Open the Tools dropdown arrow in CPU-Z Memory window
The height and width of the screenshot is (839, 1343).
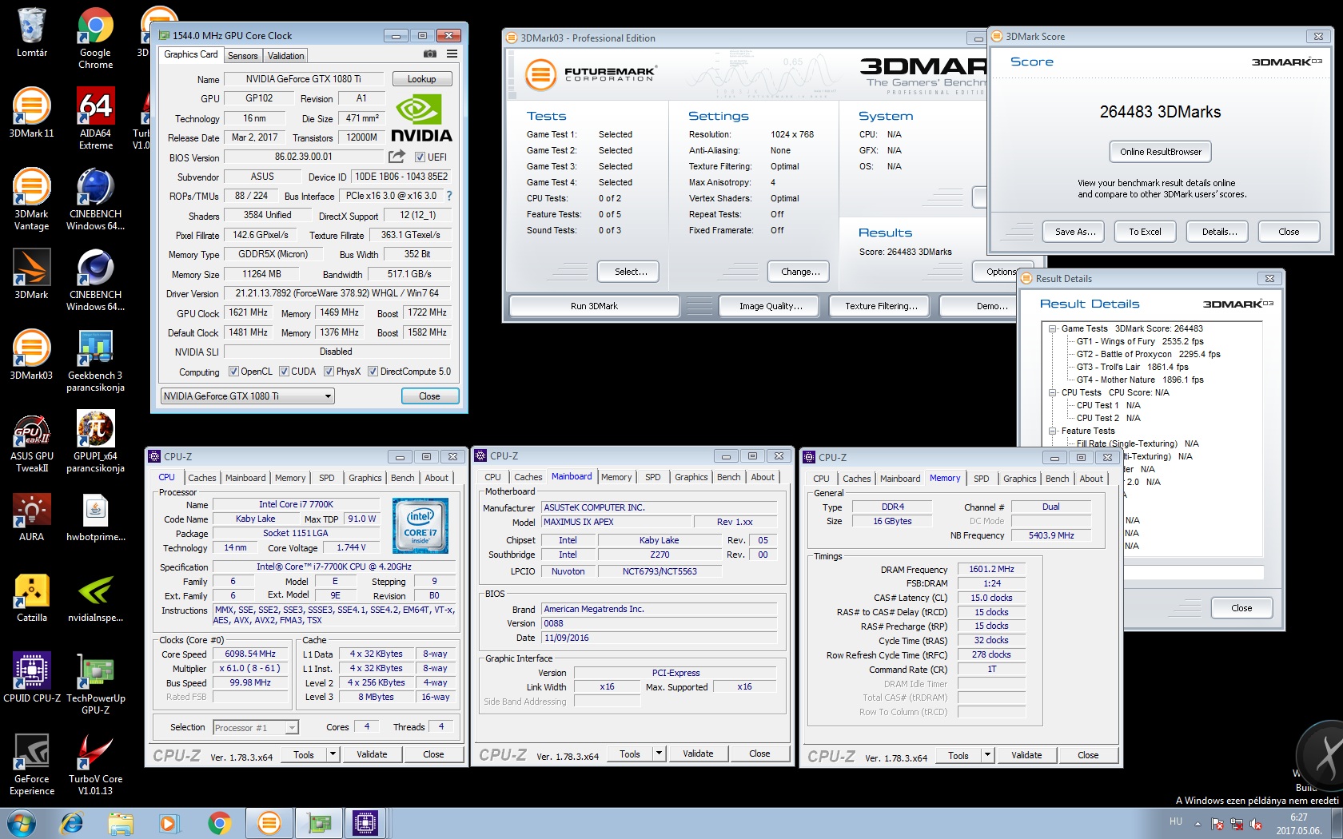click(988, 755)
